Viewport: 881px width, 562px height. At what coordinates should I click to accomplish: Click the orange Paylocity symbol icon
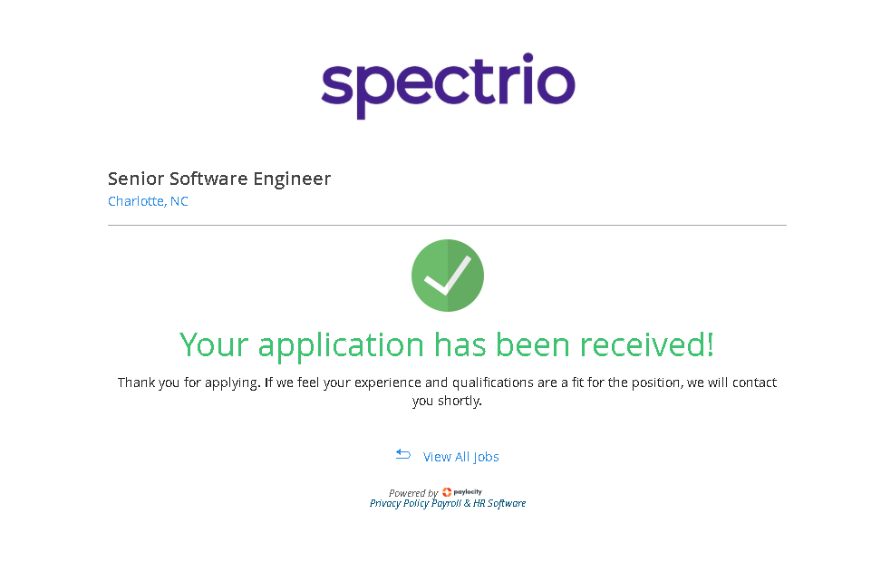(447, 492)
